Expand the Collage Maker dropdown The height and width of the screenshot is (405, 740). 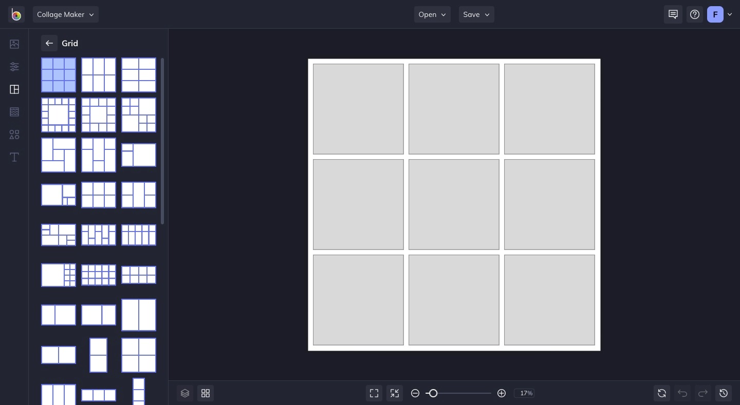[66, 14]
